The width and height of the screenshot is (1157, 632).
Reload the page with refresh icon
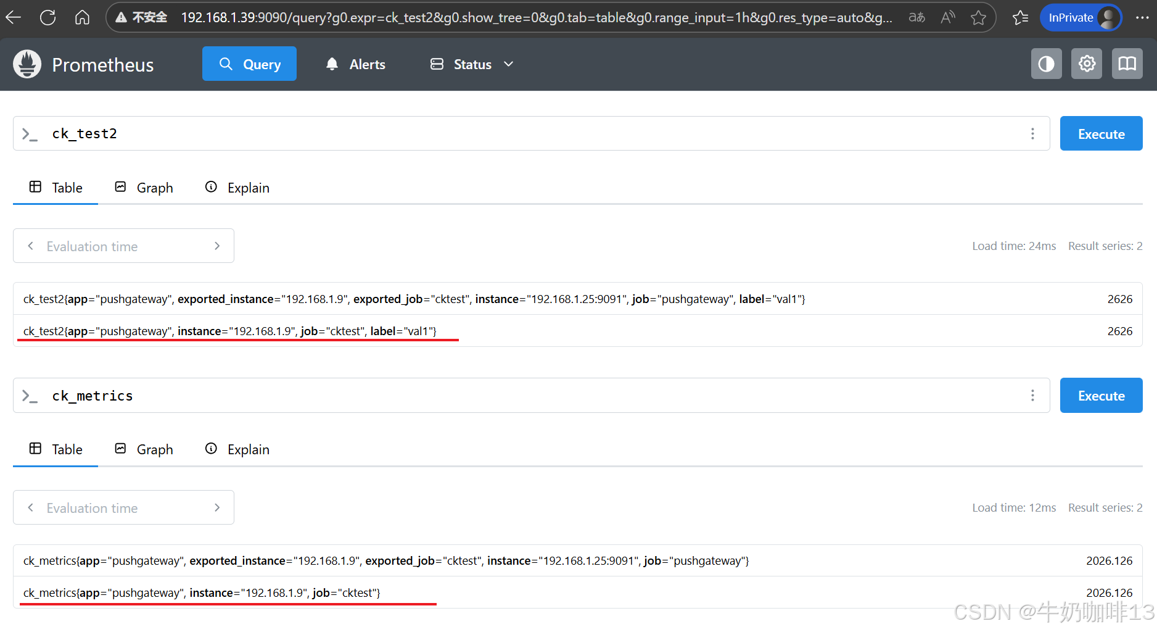tap(48, 17)
